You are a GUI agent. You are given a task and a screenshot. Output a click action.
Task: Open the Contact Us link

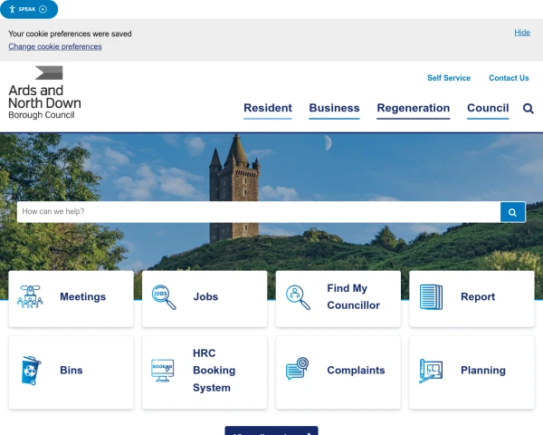coord(509,78)
